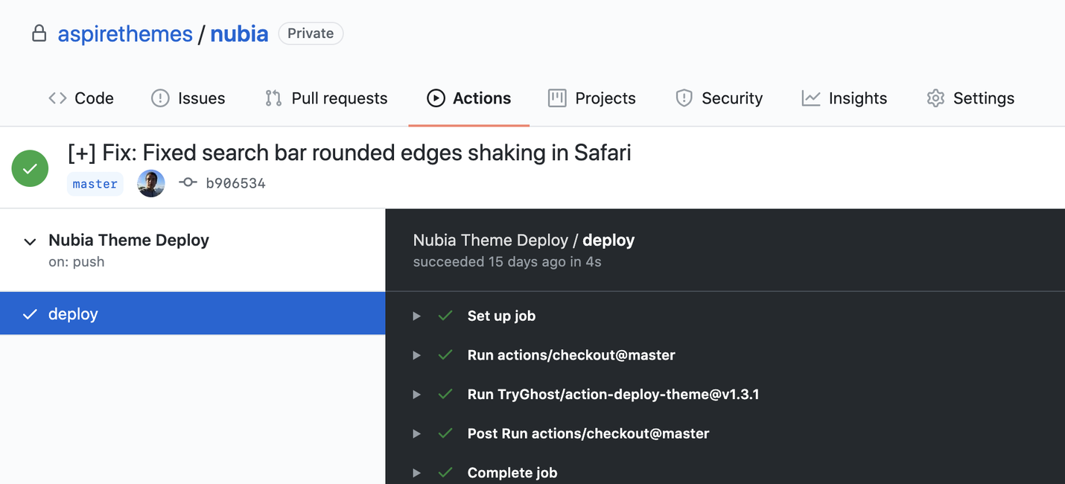Expand the Post Run actions/checkout@master triangle

pos(417,433)
